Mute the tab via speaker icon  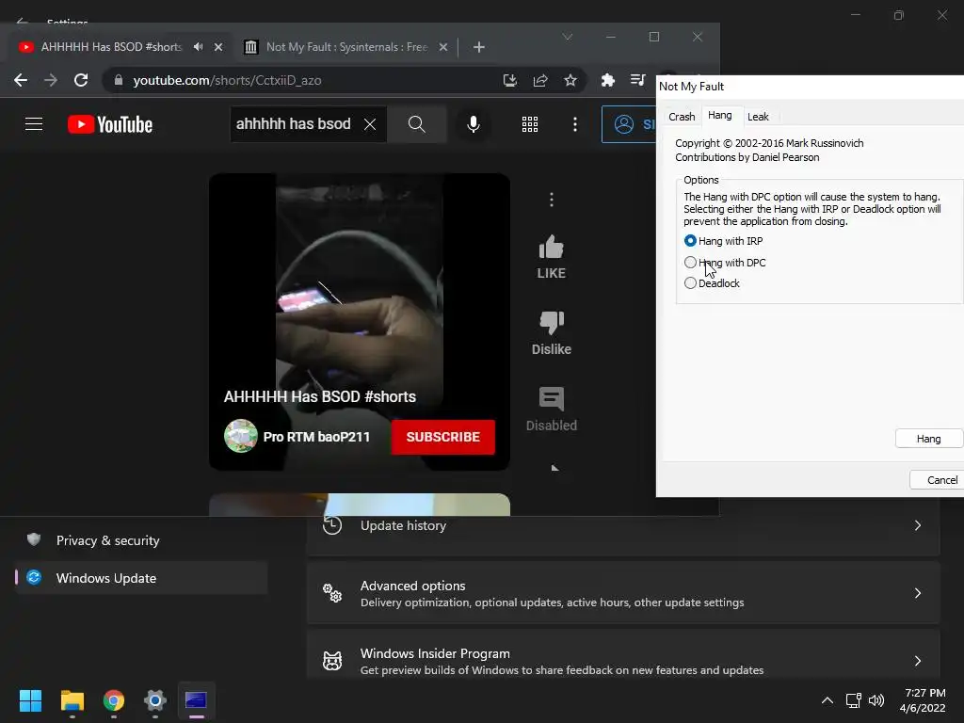coord(198,47)
